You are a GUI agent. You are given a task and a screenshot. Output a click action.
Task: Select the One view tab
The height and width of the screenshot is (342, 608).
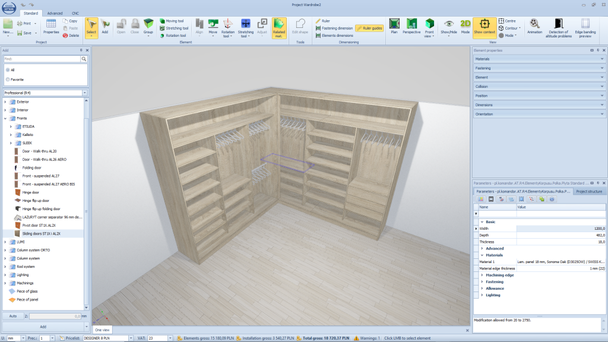102,330
